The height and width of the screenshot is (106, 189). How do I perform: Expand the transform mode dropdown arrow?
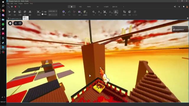click(x=40, y=13)
